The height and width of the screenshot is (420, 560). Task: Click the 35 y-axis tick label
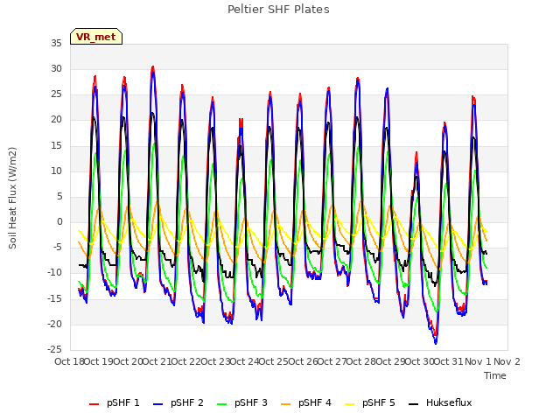pyautogui.click(x=56, y=44)
